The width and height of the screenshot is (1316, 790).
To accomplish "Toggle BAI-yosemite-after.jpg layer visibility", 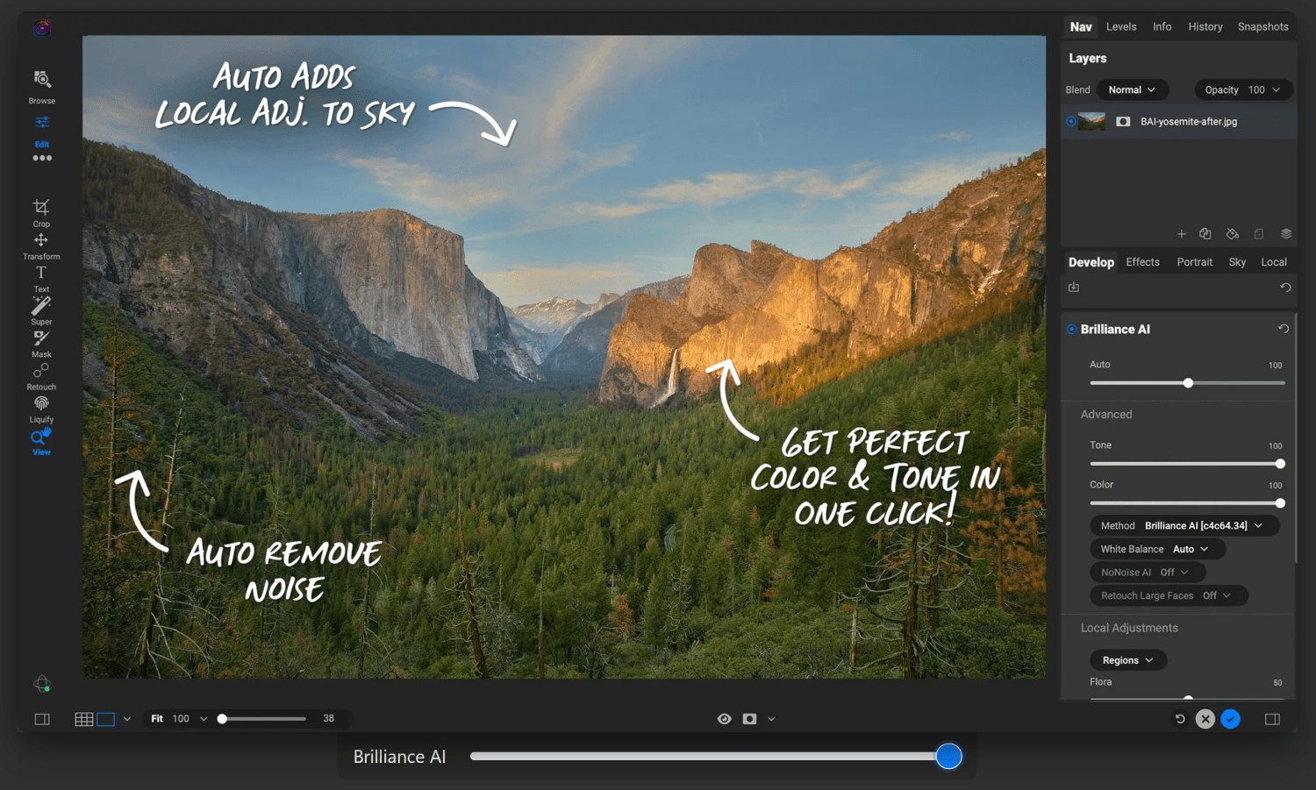I will point(1071,122).
